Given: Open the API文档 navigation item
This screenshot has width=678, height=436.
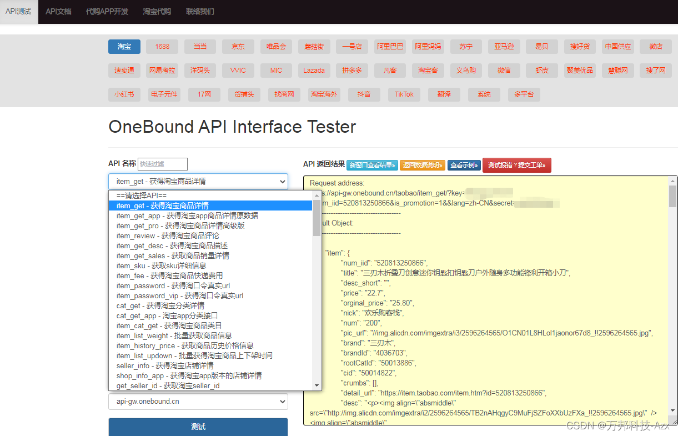Looking at the screenshot, I should 58,12.
